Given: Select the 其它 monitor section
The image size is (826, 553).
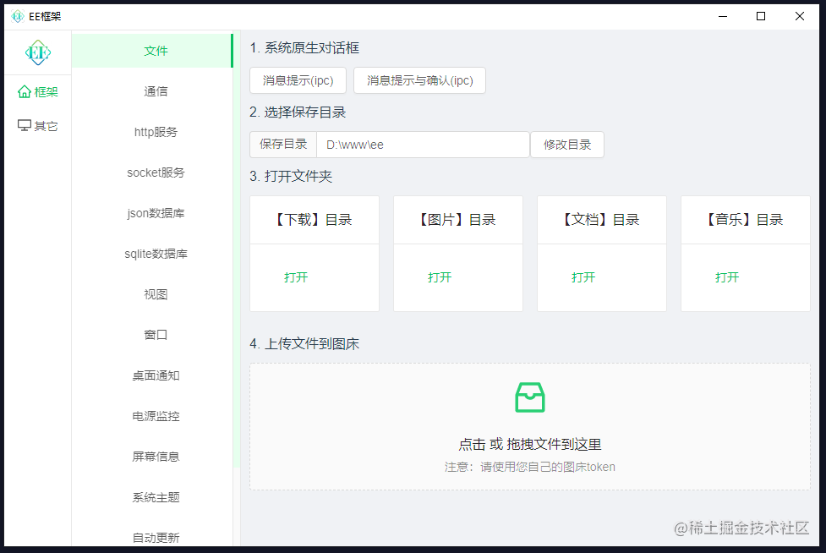Looking at the screenshot, I should pos(37,126).
